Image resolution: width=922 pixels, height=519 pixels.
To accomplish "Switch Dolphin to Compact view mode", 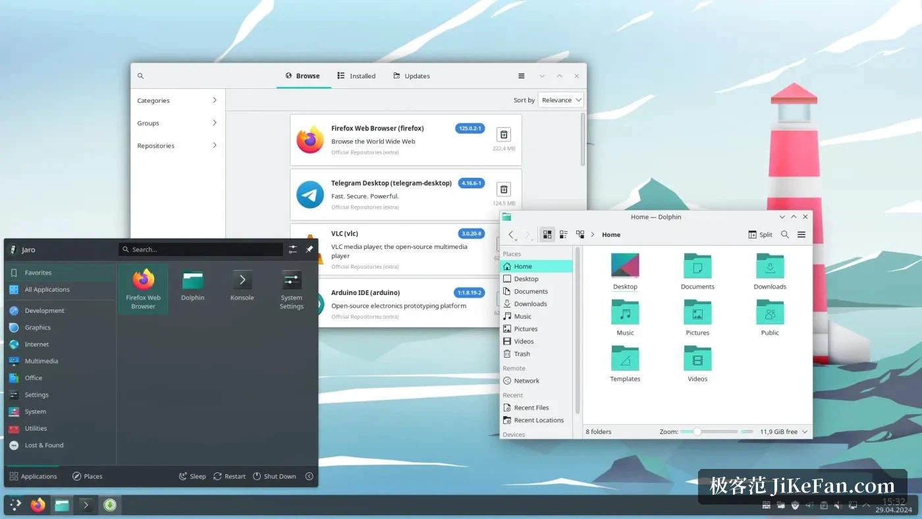I will click(564, 234).
